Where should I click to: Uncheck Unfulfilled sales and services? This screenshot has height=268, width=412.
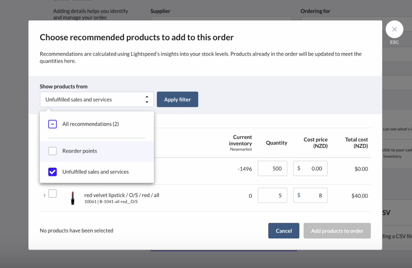click(x=52, y=172)
